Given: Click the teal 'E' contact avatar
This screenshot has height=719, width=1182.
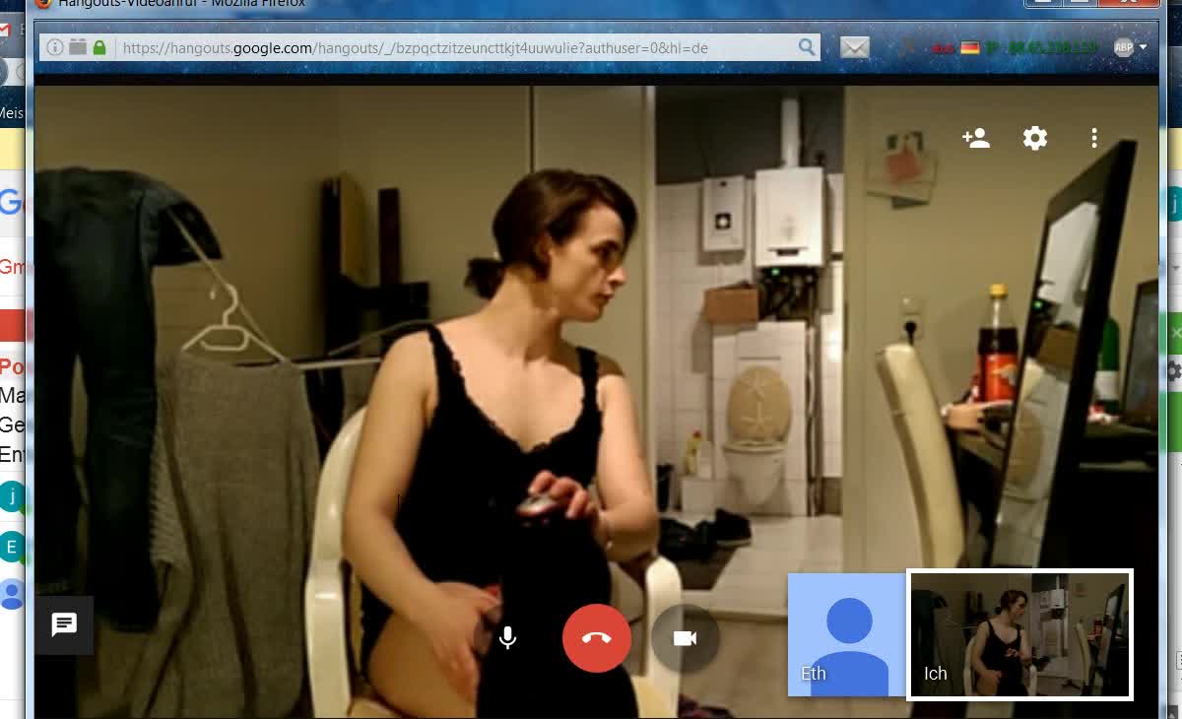Looking at the screenshot, I should [12, 547].
